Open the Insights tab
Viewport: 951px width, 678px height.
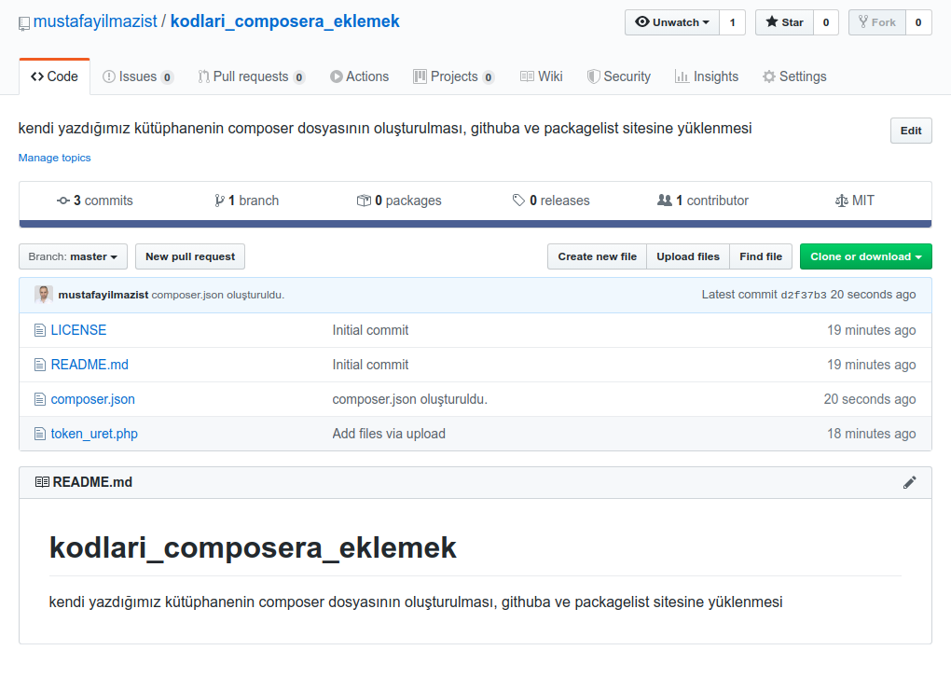click(x=707, y=77)
